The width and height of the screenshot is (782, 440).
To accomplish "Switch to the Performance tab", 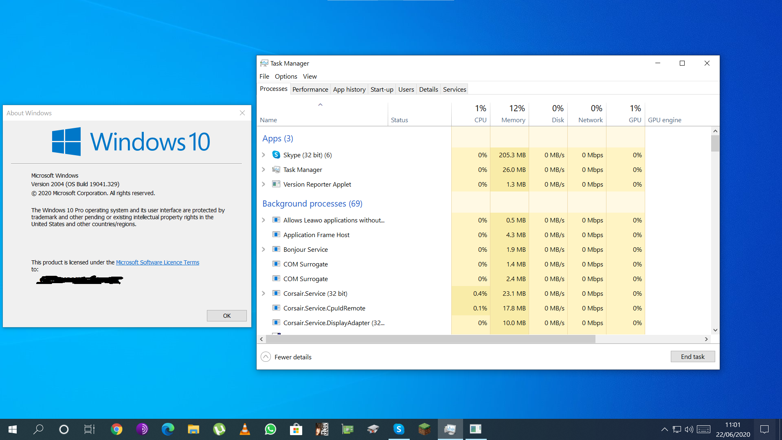I will (x=310, y=89).
